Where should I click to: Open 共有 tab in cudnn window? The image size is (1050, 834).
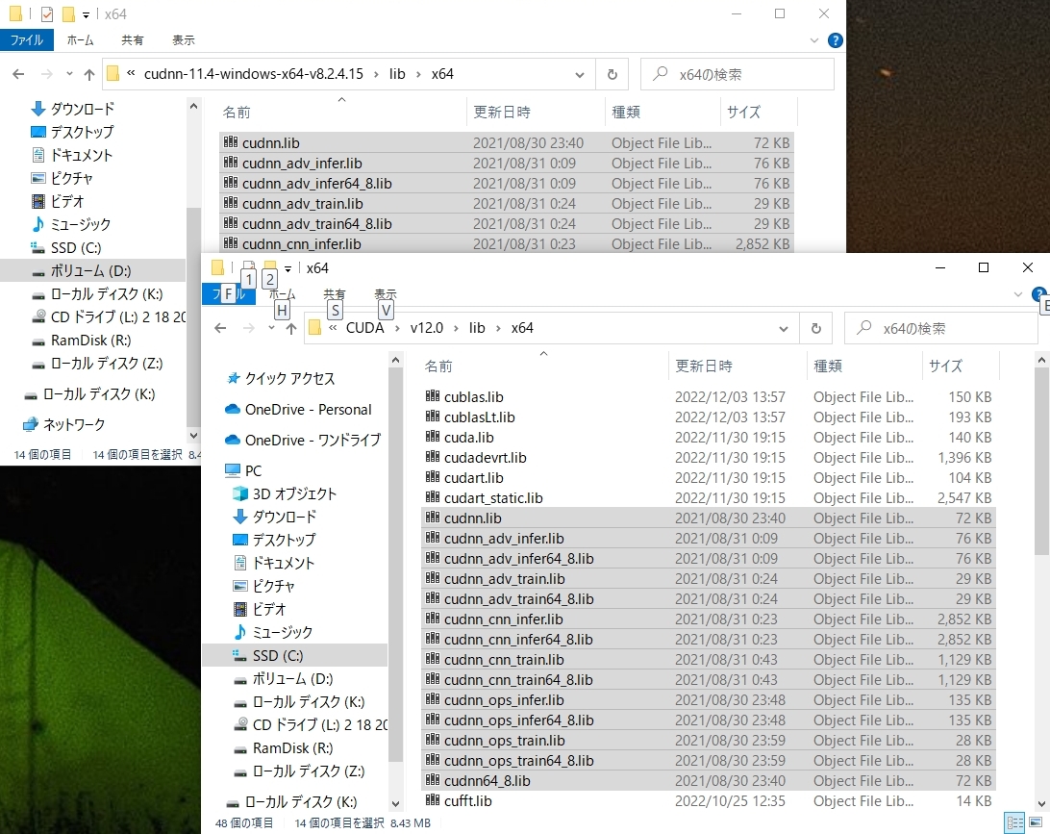point(132,40)
